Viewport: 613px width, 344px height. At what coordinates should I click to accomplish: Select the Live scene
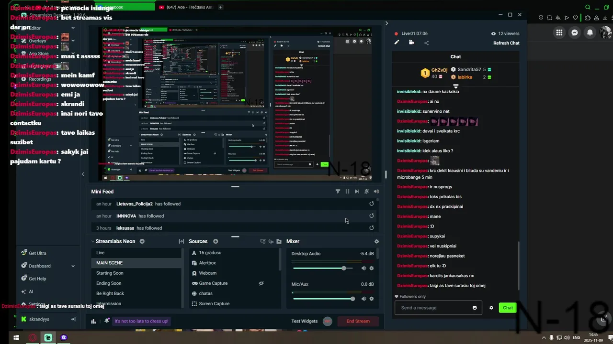pos(136,253)
